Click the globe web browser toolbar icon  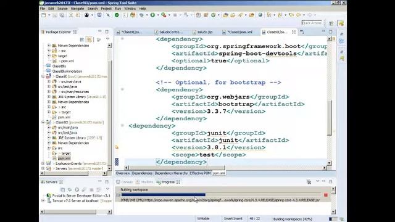tap(260, 15)
